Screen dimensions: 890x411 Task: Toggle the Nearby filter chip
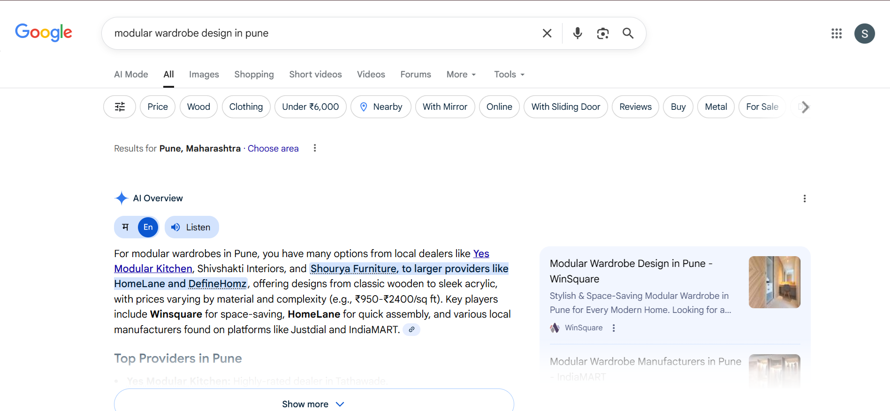381,107
